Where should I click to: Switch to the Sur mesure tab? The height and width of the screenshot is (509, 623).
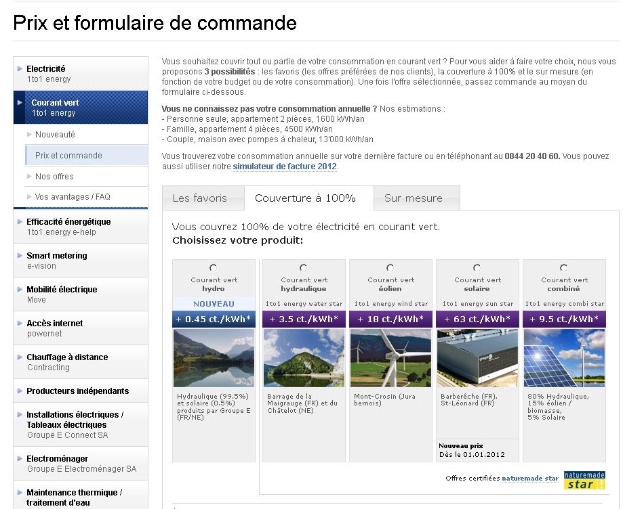tap(417, 198)
